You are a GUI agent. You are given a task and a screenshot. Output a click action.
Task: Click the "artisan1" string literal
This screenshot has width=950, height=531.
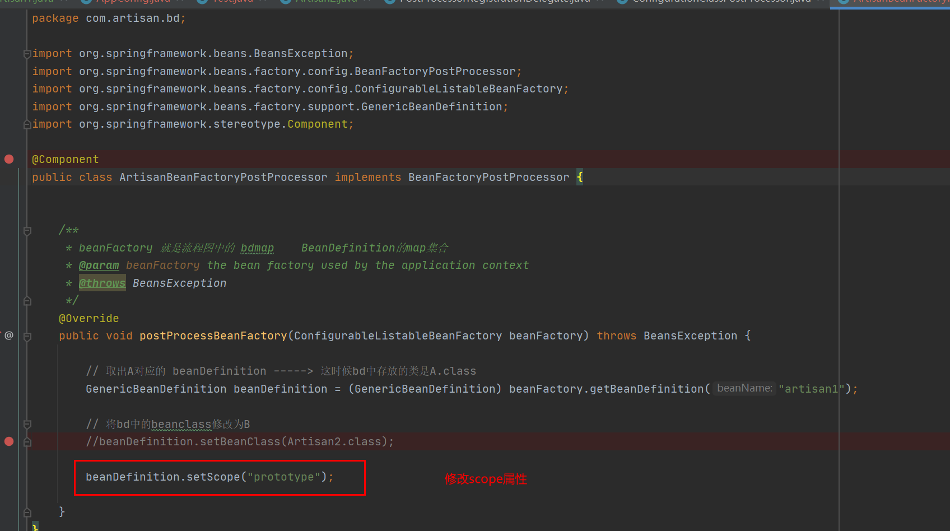coord(811,389)
